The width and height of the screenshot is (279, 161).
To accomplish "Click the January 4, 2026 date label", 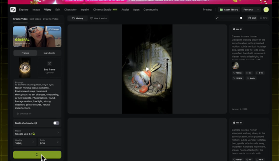I will click(239, 109).
